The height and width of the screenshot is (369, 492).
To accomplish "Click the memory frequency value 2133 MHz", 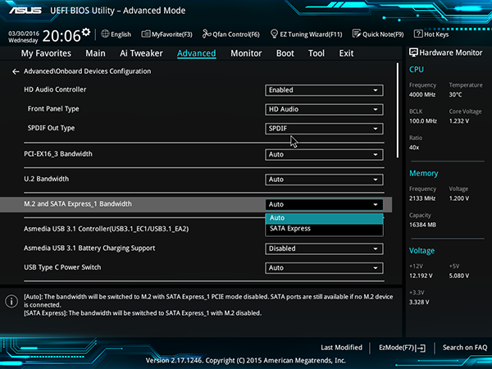I will (x=422, y=198).
